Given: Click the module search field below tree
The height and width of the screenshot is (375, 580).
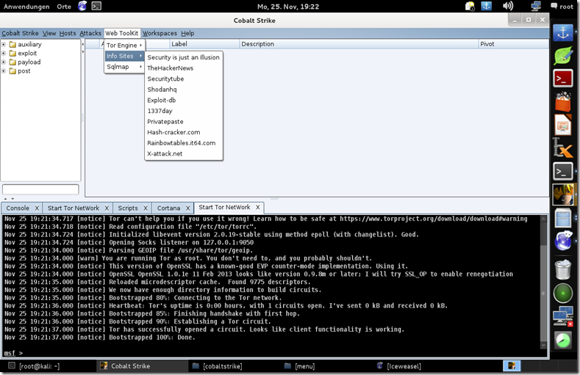Looking at the screenshot, I should pyautogui.click(x=40, y=189).
